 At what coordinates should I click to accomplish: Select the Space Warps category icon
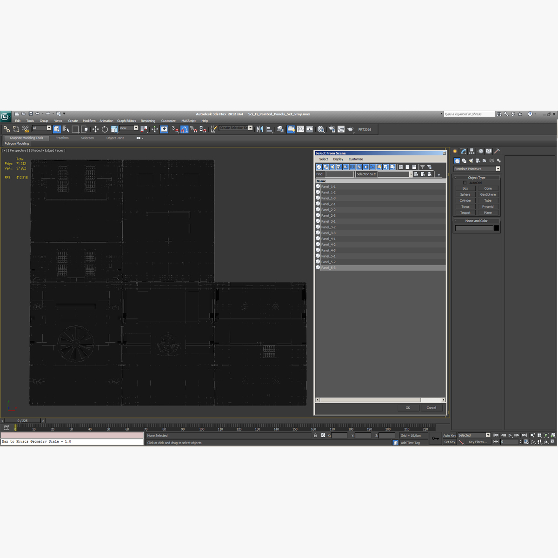point(492,161)
